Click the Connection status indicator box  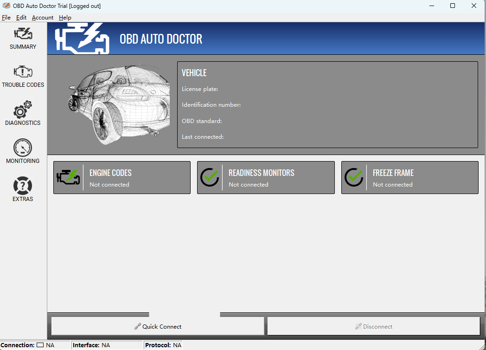(40, 345)
